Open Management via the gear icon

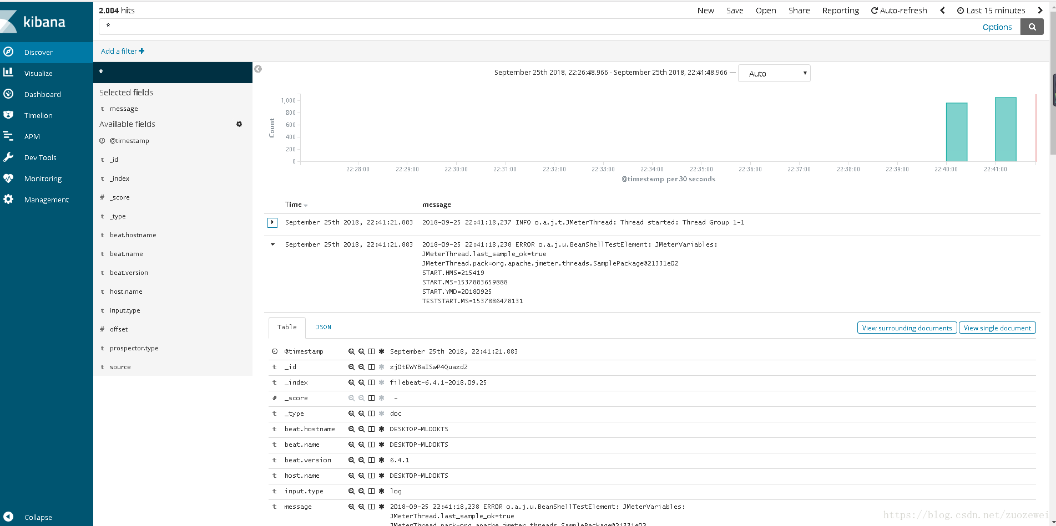tap(8, 199)
